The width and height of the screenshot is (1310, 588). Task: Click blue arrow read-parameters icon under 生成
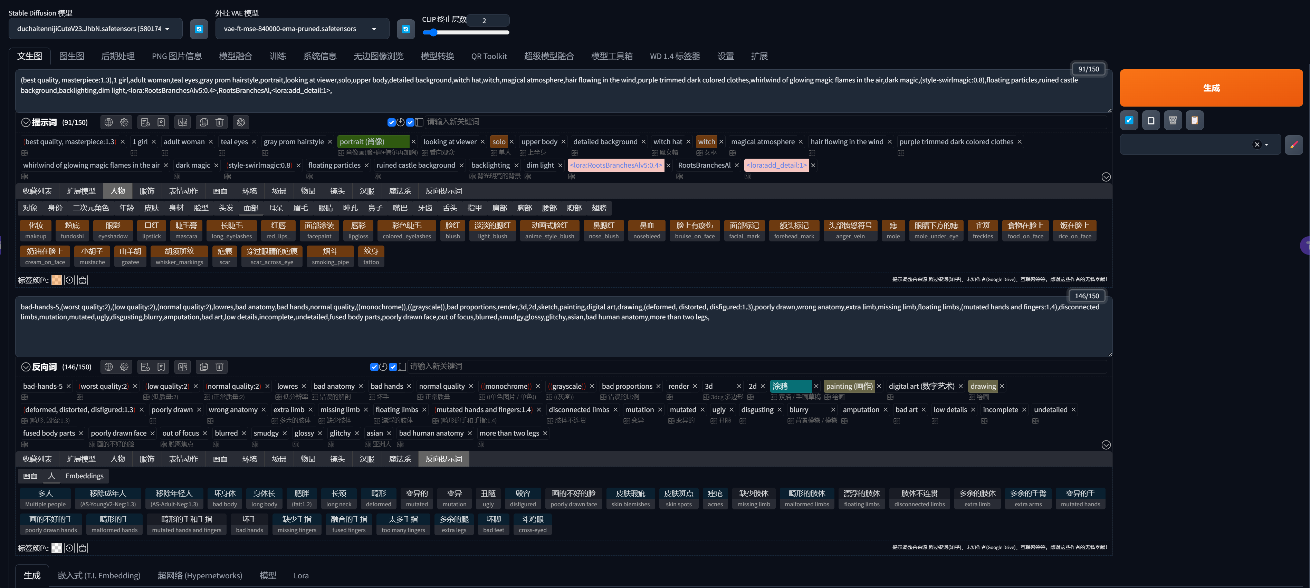tap(1129, 120)
